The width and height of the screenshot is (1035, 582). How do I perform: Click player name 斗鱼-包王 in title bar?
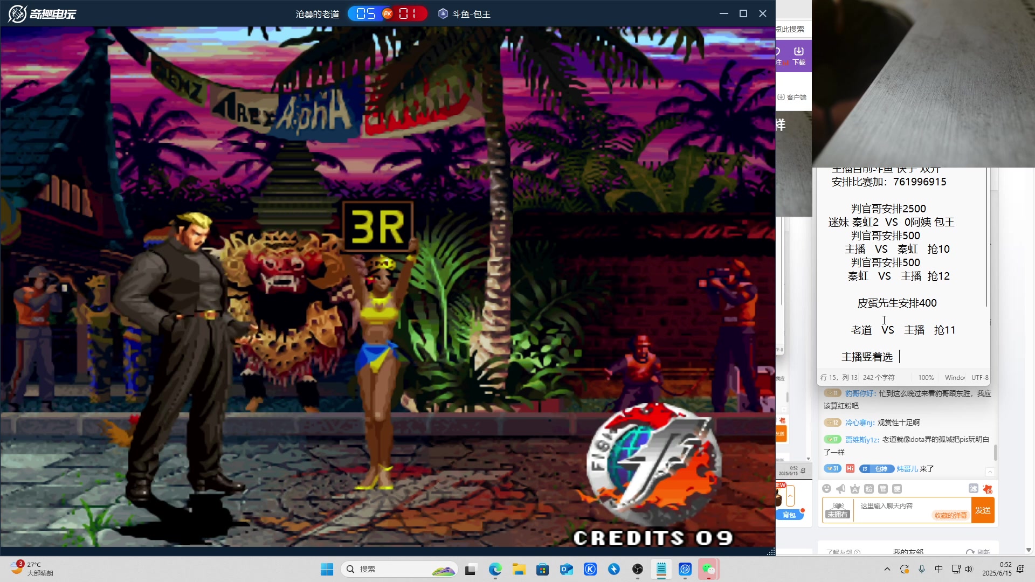[471, 14]
